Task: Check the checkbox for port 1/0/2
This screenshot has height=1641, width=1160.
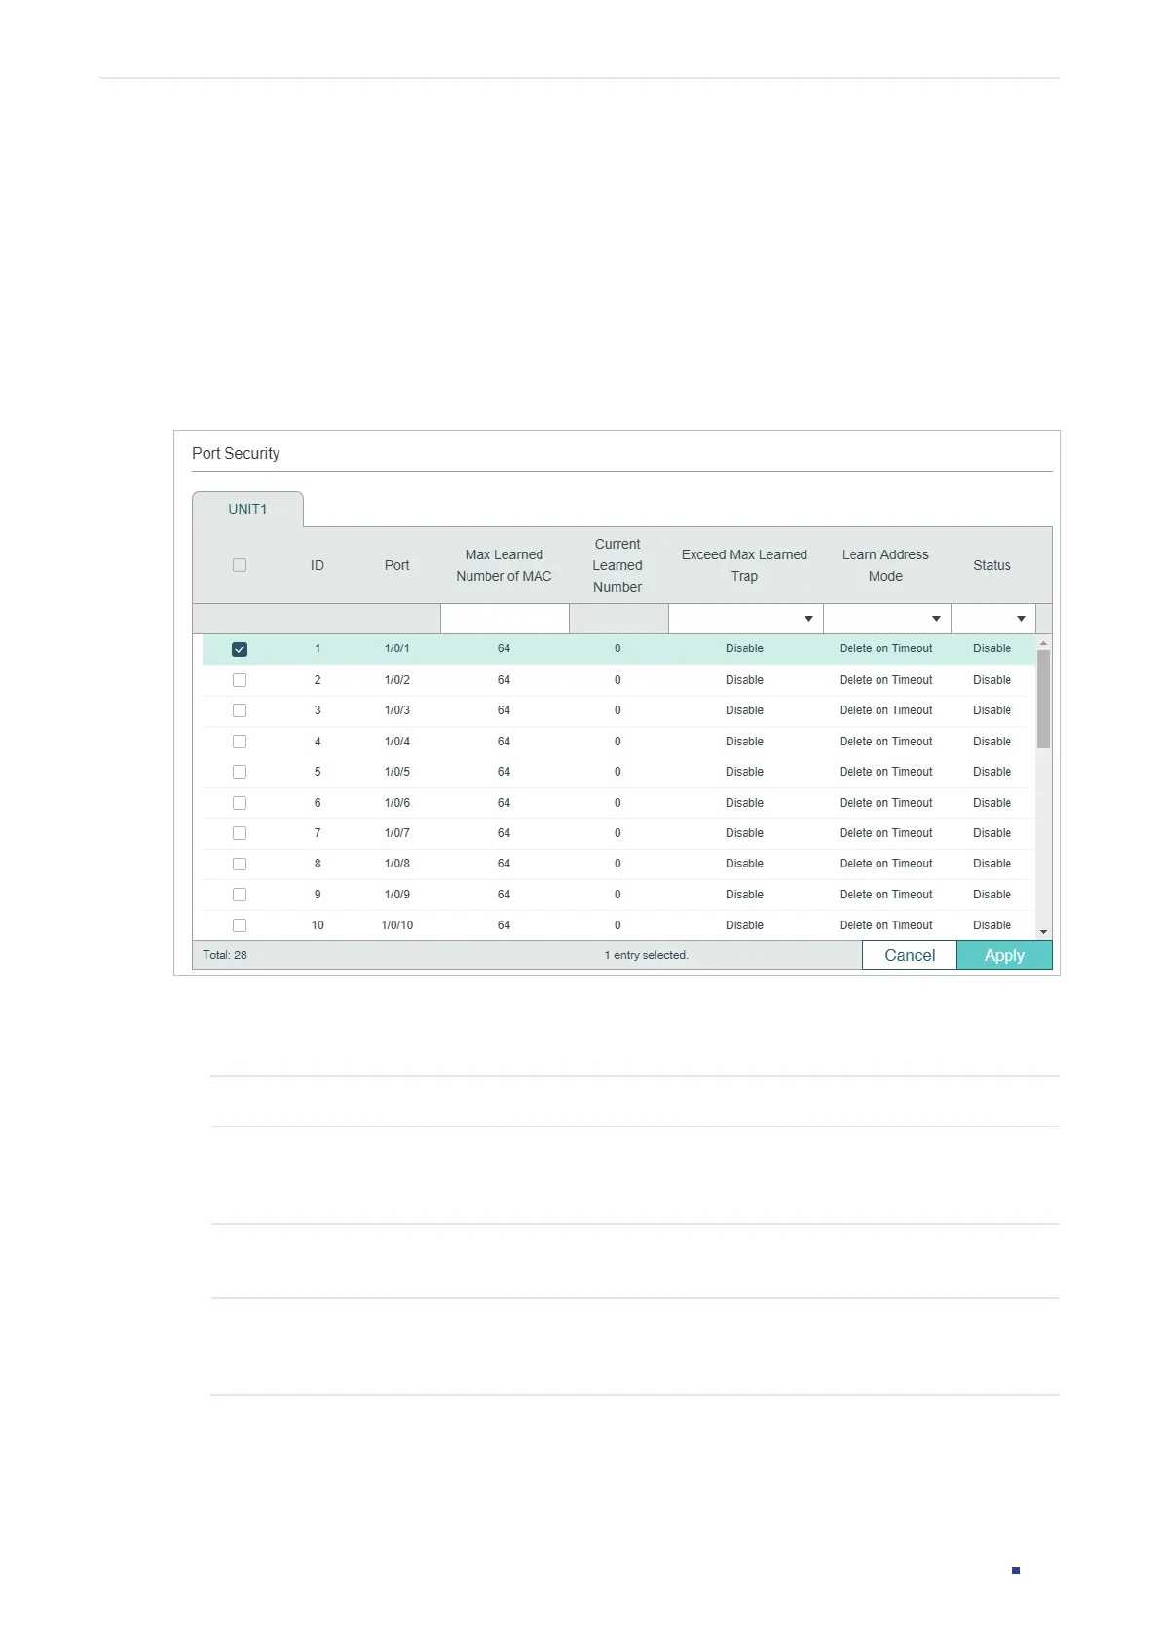Action: 240,680
